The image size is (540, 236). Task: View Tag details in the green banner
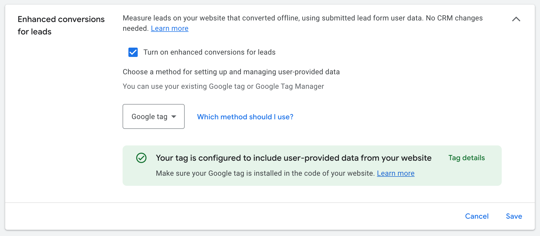click(x=467, y=158)
